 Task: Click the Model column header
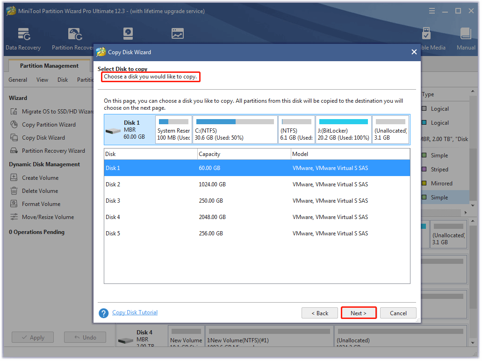(x=351, y=154)
